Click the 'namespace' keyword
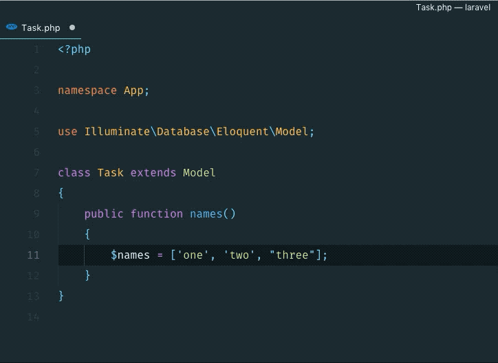498x363 pixels. (87, 91)
